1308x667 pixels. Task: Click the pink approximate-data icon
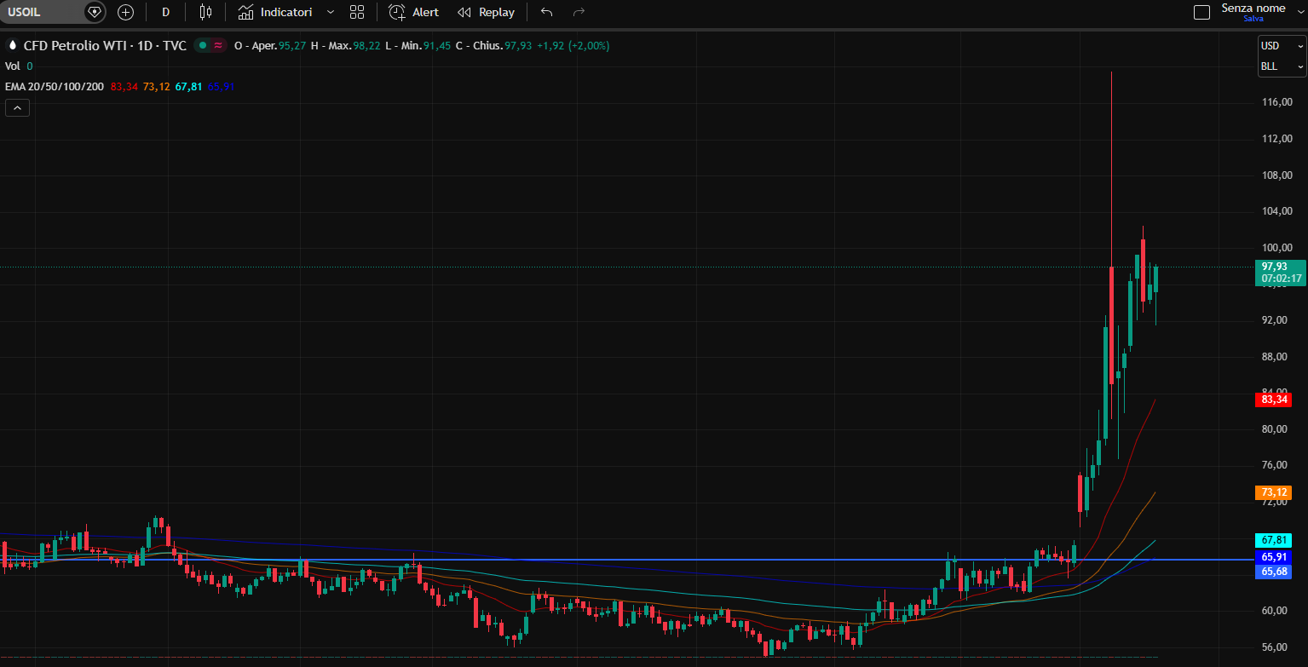[x=218, y=46]
